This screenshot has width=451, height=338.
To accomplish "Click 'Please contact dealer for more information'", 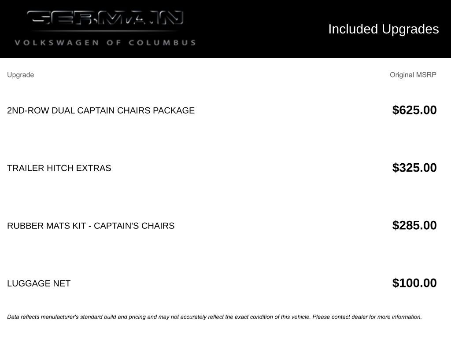I will (x=367, y=317).
